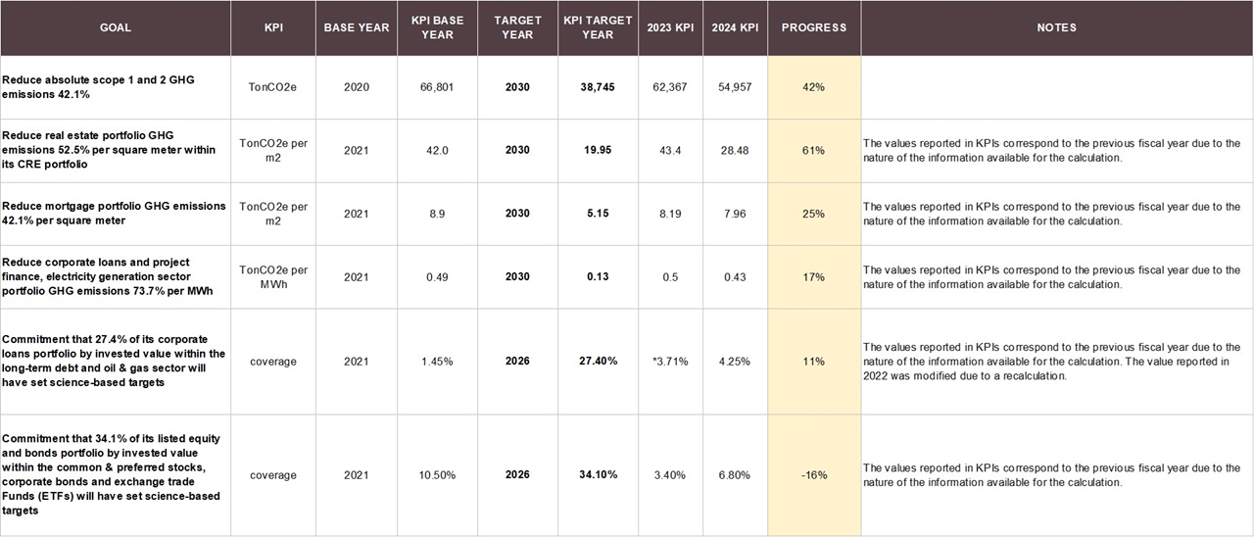Click the KPI TARGET YEAR header
This screenshot has width=1254, height=537.
597,27
